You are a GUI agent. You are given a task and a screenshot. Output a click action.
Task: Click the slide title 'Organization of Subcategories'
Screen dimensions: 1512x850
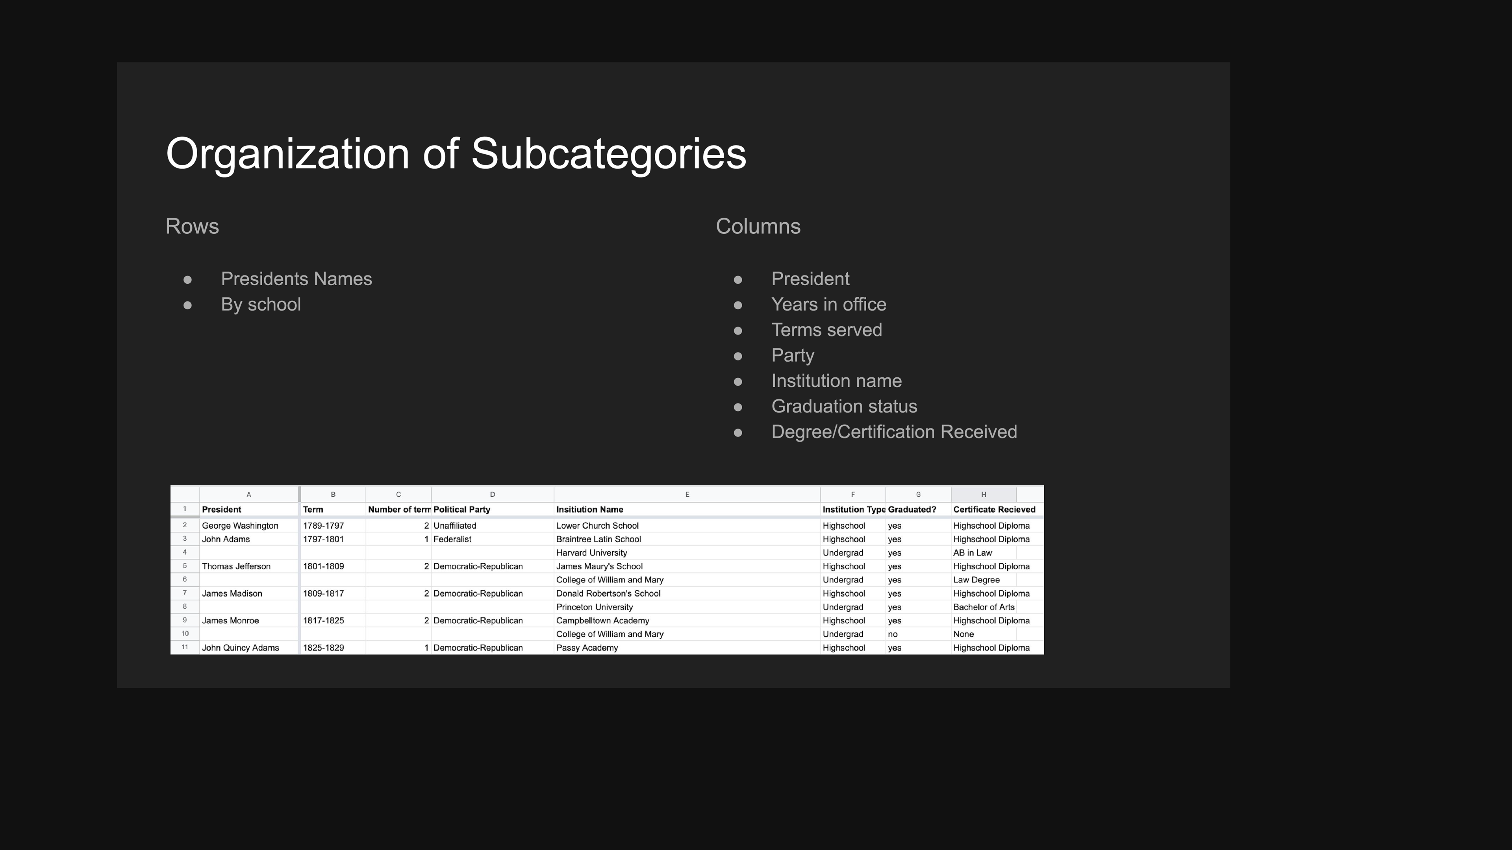[456, 154]
